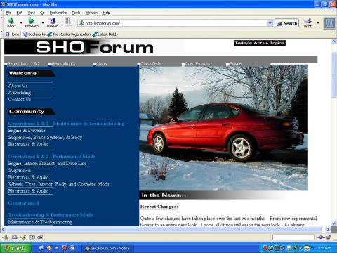Open the Engine & Driveline forum link
The height and width of the screenshot is (253, 337).
pyautogui.click(x=27, y=131)
